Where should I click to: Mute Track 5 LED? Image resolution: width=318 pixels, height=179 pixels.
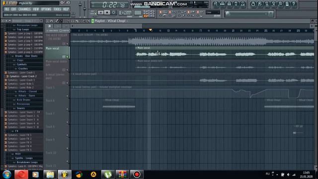(x=68, y=96)
